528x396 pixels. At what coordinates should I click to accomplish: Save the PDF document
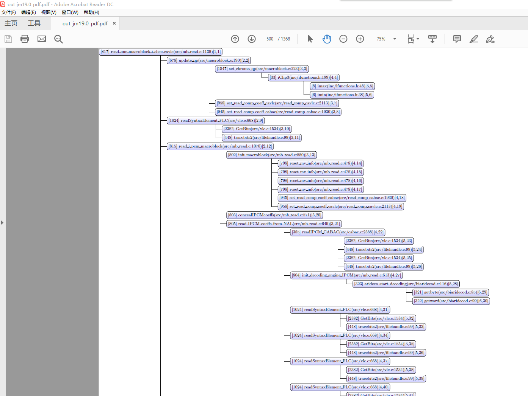(8, 39)
